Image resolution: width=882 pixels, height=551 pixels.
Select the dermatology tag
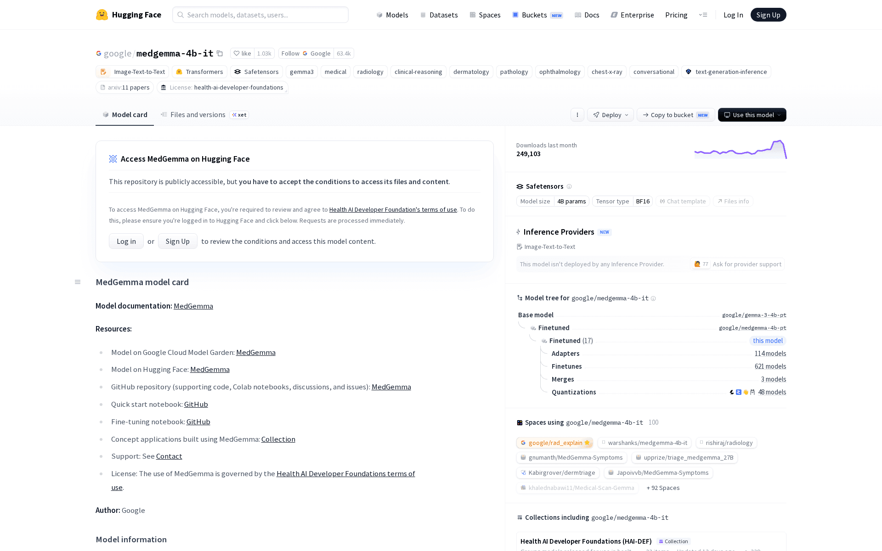(x=471, y=72)
